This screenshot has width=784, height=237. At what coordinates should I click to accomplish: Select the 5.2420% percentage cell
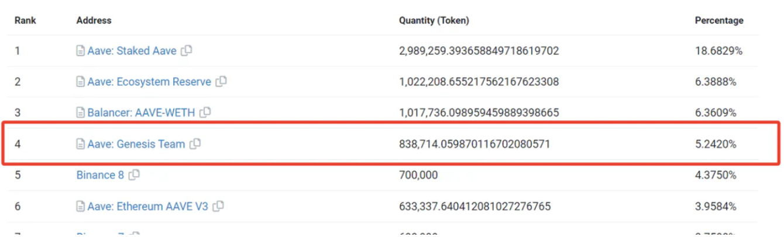[x=716, y=144]
